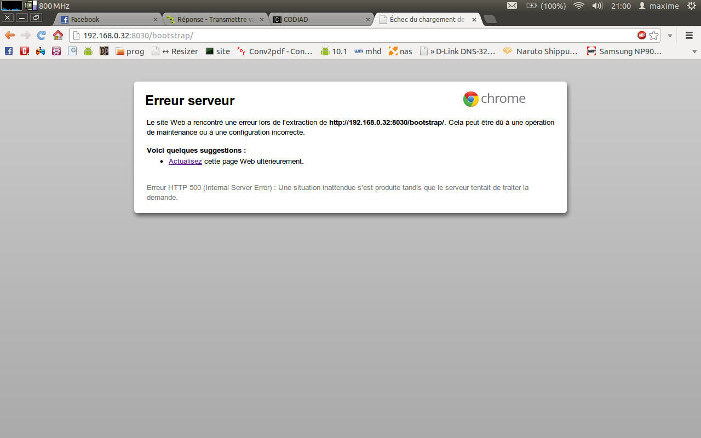Open the sound volume indicator
This screenshot has width=701, height=438.
pos(597,6)
